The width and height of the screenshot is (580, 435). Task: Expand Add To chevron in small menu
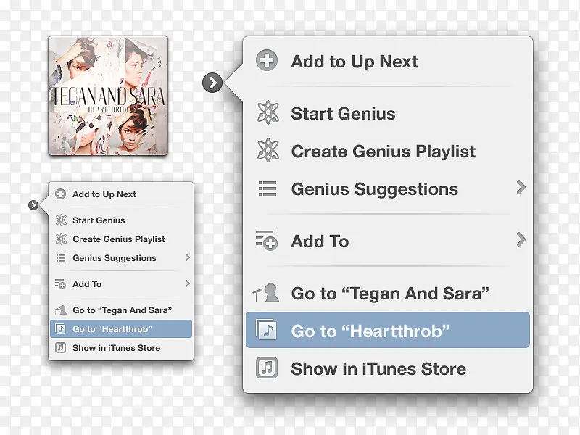188,283
